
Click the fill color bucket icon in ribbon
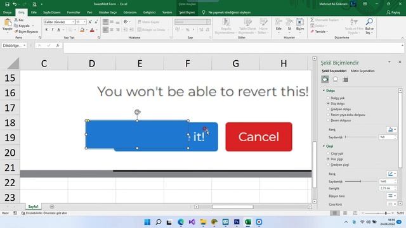82,30
